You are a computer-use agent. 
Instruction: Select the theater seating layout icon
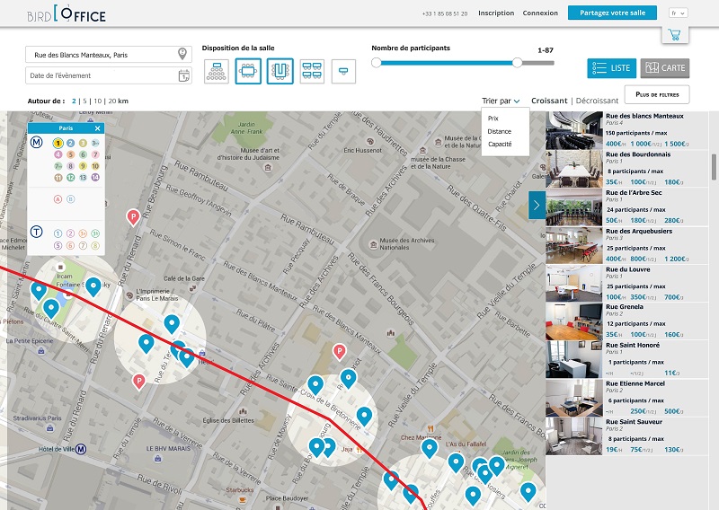(x=217, y=71)
